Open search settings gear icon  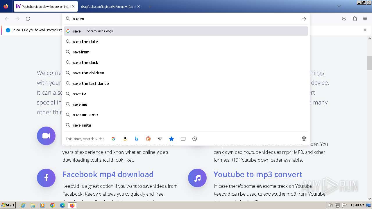pos(304,139)
